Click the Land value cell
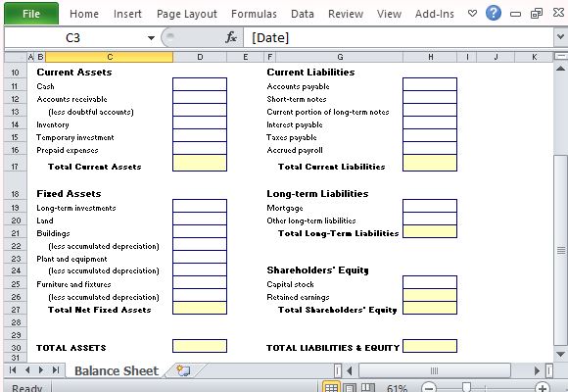Viewport: 568px width, 392px height. coord(200,219)
